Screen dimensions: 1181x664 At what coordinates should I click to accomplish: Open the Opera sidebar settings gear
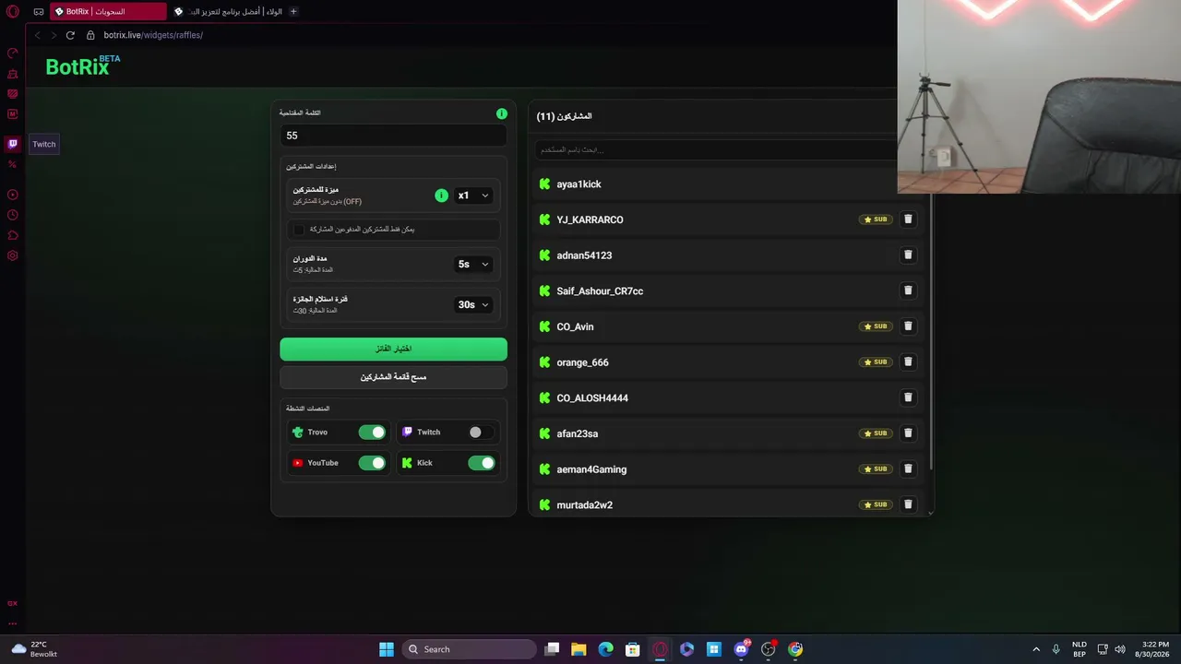tap(13, 255)
